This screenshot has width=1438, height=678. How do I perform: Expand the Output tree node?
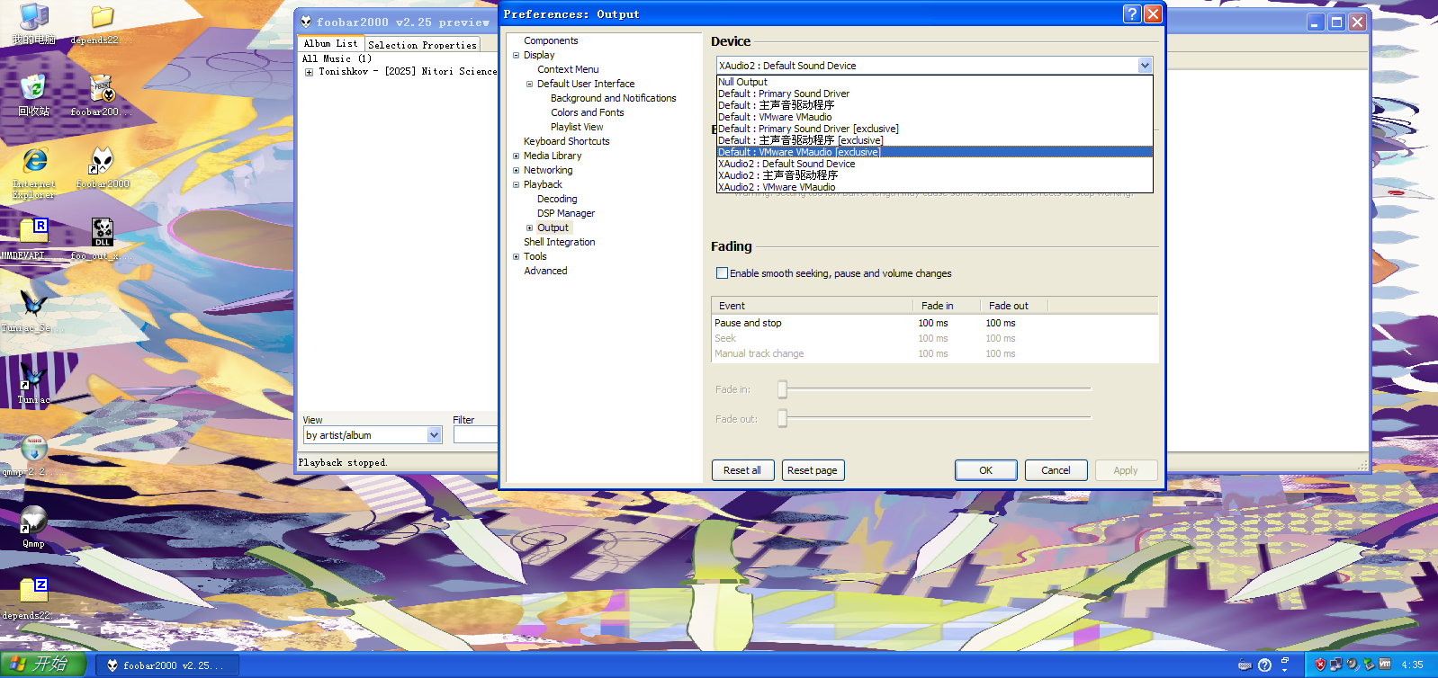click(x=530, y=227)
